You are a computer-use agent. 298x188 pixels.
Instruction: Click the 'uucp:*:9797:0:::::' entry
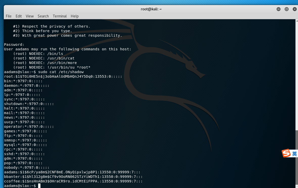point(24,122)
